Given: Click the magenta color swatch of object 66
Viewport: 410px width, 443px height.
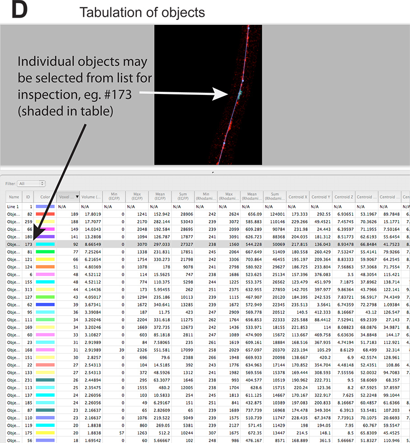Looking at the screenshot, I should pyautogui.click(x=45, y=229).
